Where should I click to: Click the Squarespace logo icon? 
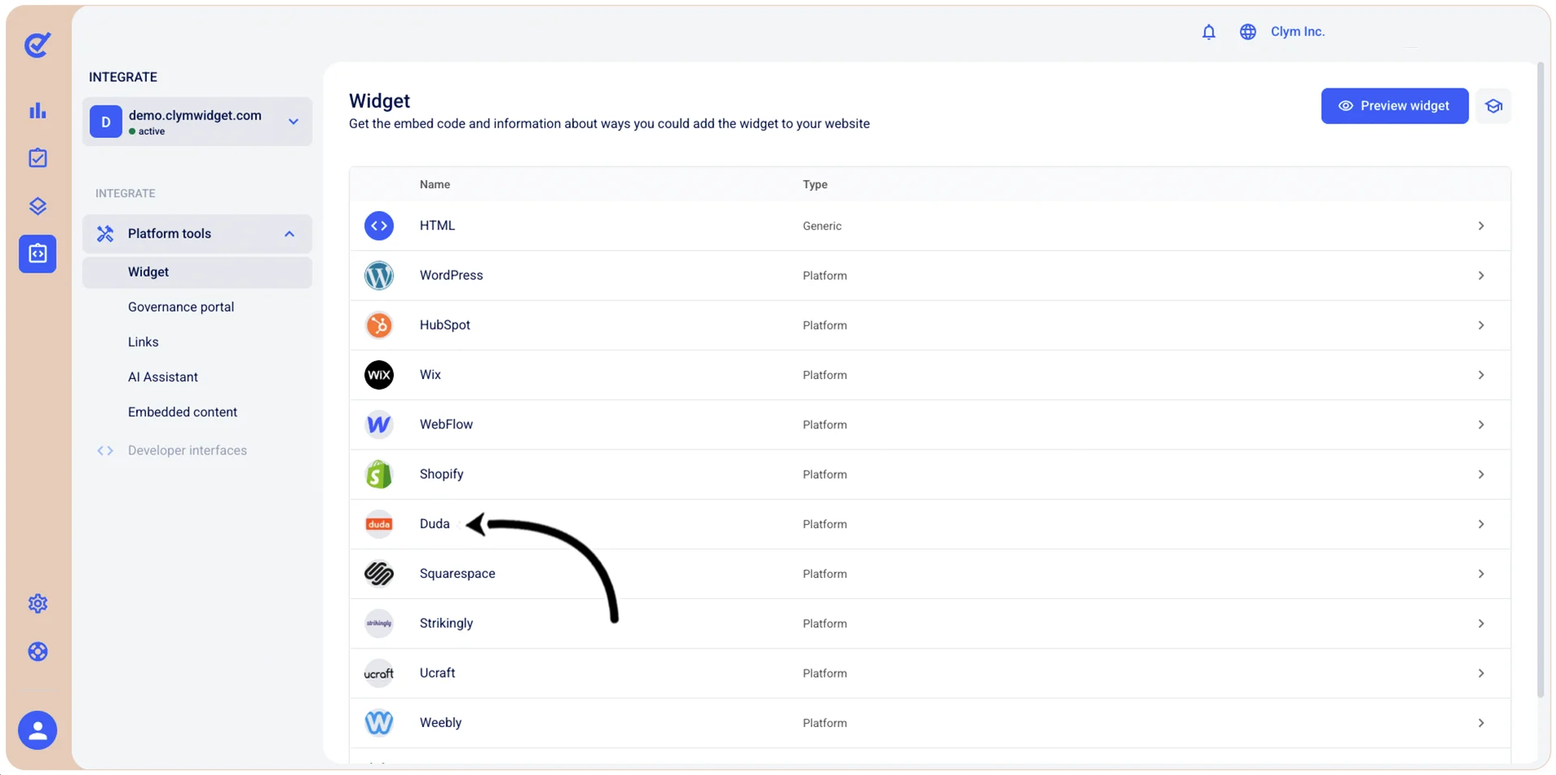pyautogui.click(x=379, y=574)
